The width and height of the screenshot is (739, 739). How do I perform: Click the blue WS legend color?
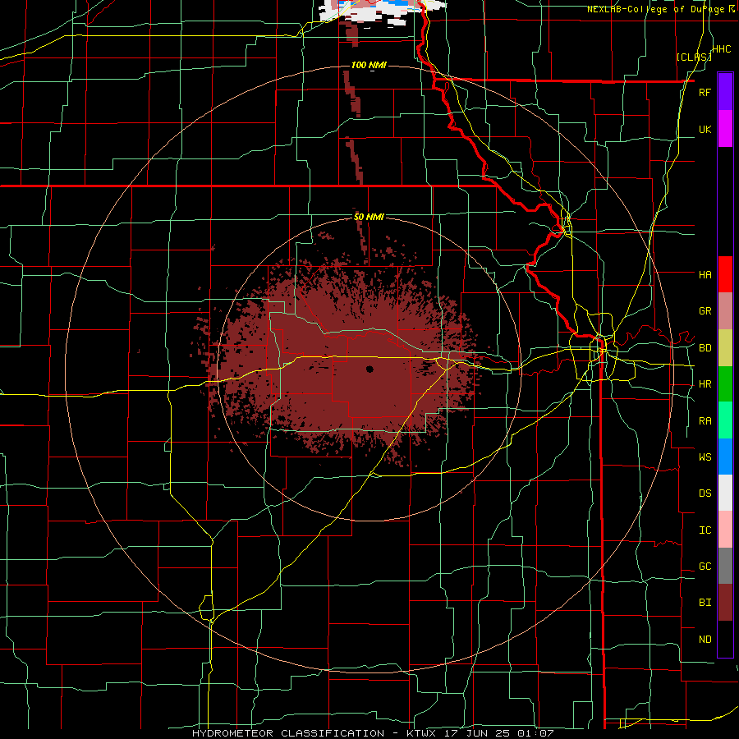pos(725,457)
